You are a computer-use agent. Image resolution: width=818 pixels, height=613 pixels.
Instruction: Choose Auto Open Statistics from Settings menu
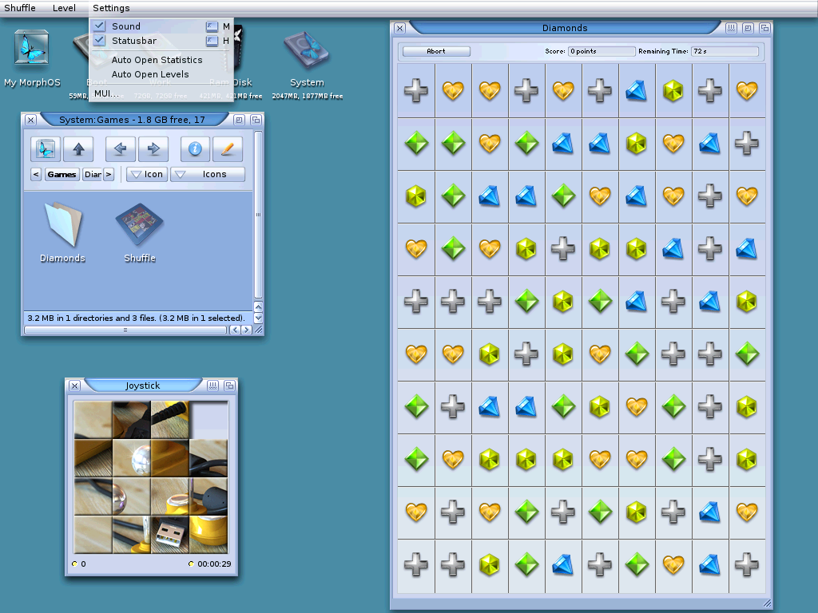[157, 60]
